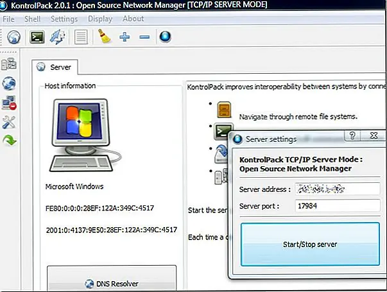Click the globe network icon in toolbar
387x292 pixels.
(x=14, y=37)
